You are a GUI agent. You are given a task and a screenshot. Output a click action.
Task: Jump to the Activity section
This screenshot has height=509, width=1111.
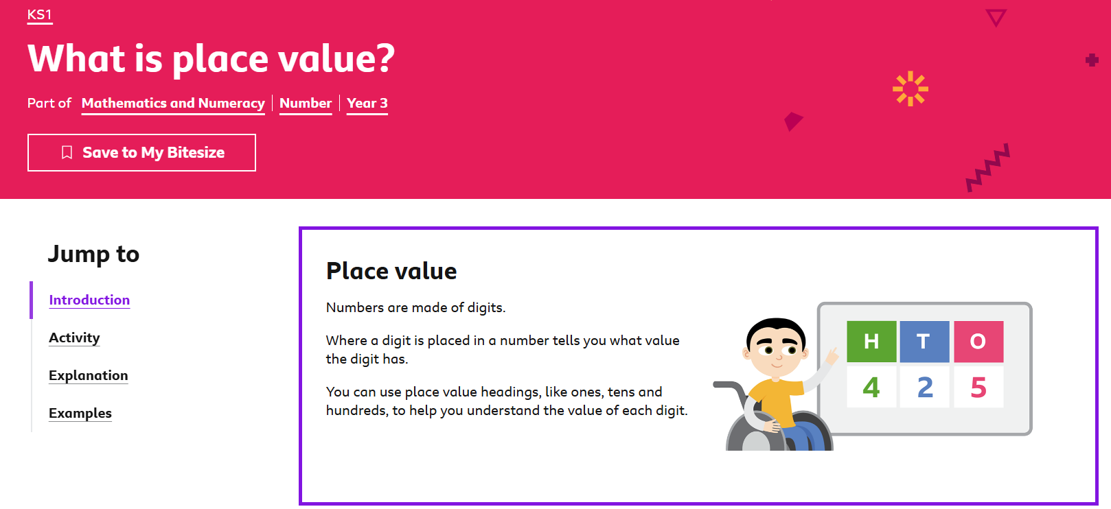click(74, 338)
